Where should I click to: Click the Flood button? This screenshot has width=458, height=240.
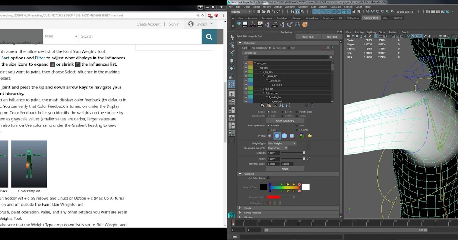tap(285, 169)
